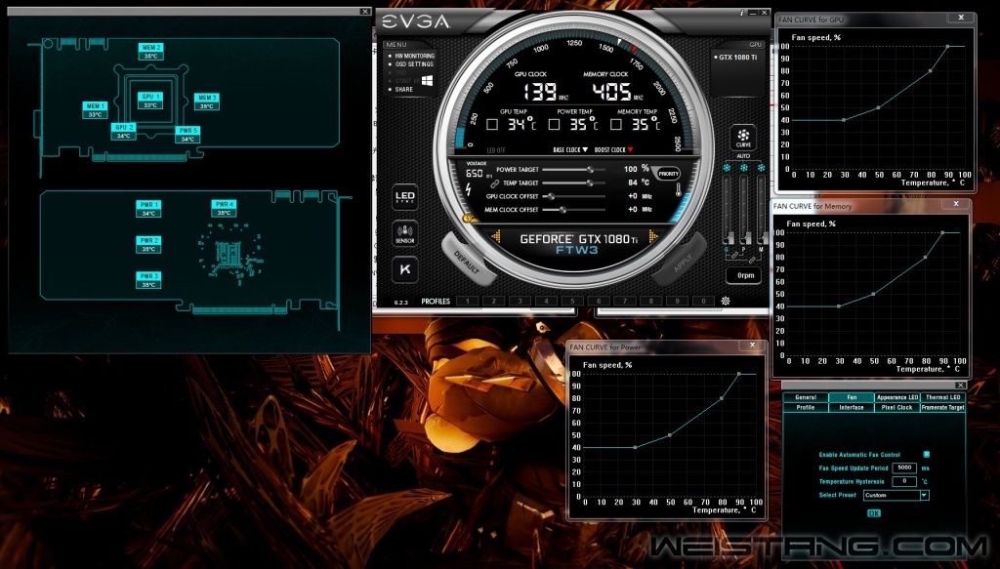Click the Fan Speed Update Period field
Viewport: 1000px width, 569px height.
coord(903,467)
